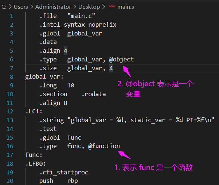Click line number 12 in gutter
Viewport: 219px width, 185px height.
pos(10,112)
